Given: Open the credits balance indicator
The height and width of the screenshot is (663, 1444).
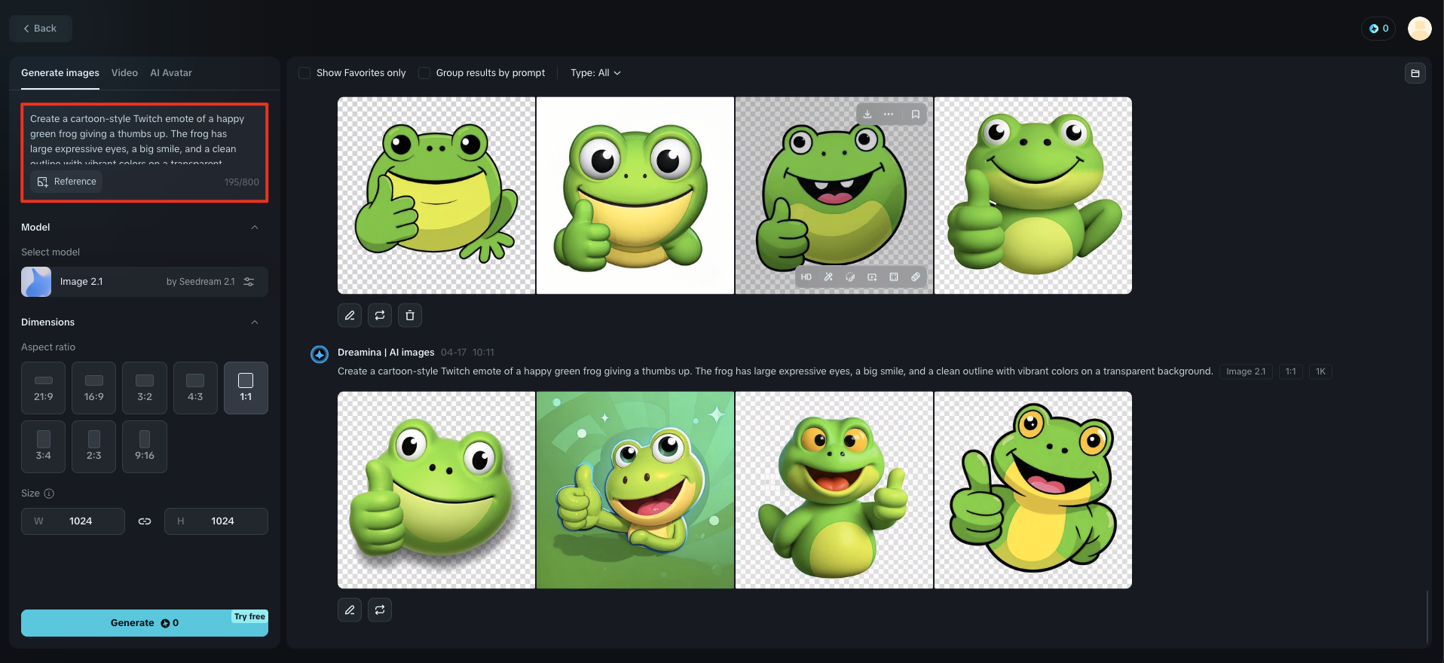Looking at the screenshot, I should 1378,29.
